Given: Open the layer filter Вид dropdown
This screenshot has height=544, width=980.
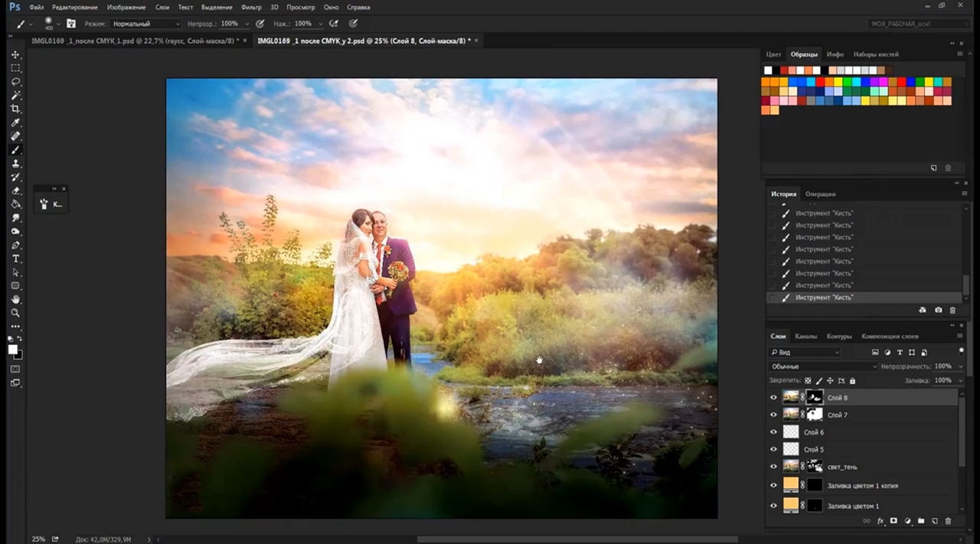Looking at the screenshot, I should 805,353.
